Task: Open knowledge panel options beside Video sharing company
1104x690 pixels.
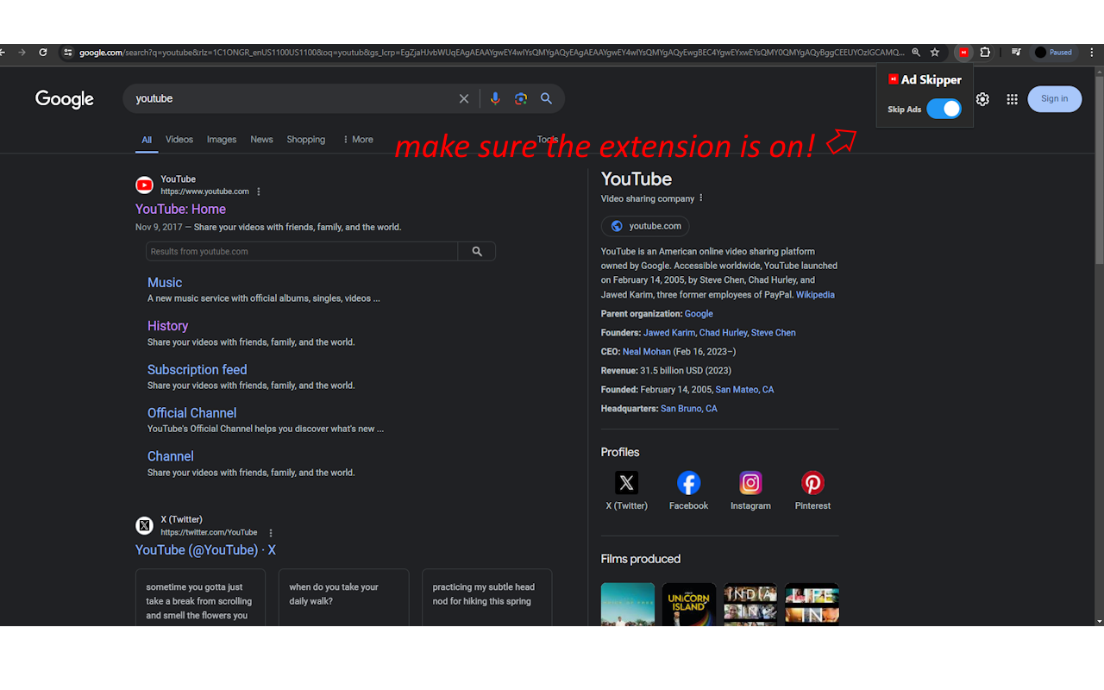Action: [x=701, y=198]
